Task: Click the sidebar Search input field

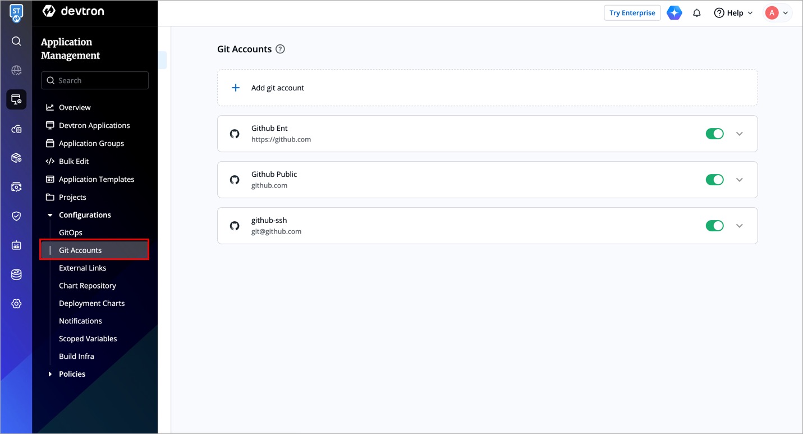Action: (95, 80)
